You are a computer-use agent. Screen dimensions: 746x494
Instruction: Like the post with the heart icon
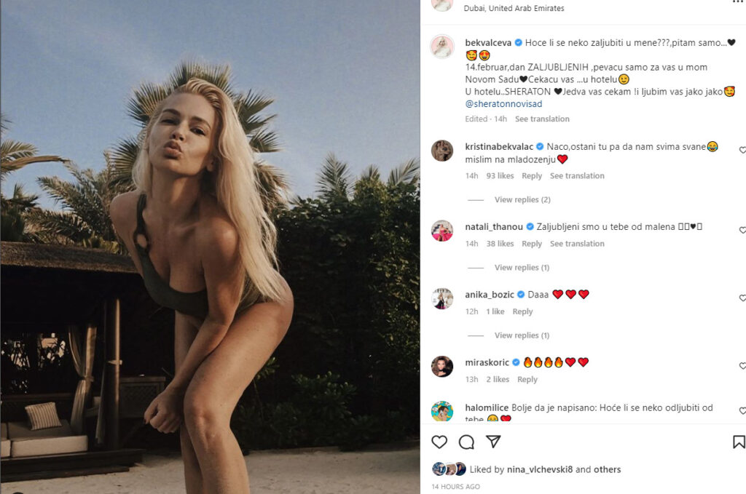coord(439,442)
